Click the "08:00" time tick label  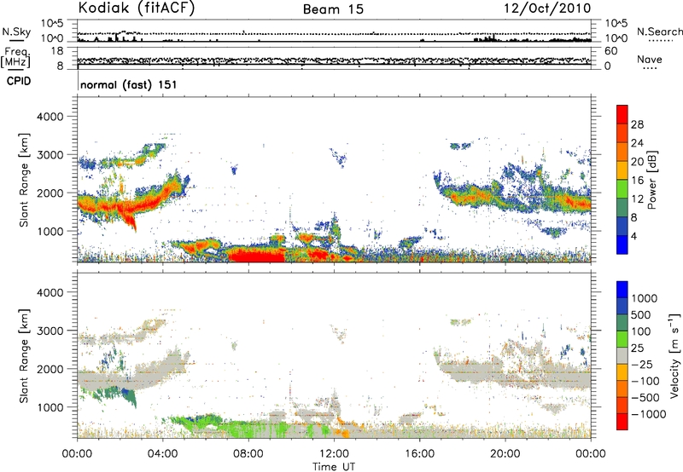[248, 454]
